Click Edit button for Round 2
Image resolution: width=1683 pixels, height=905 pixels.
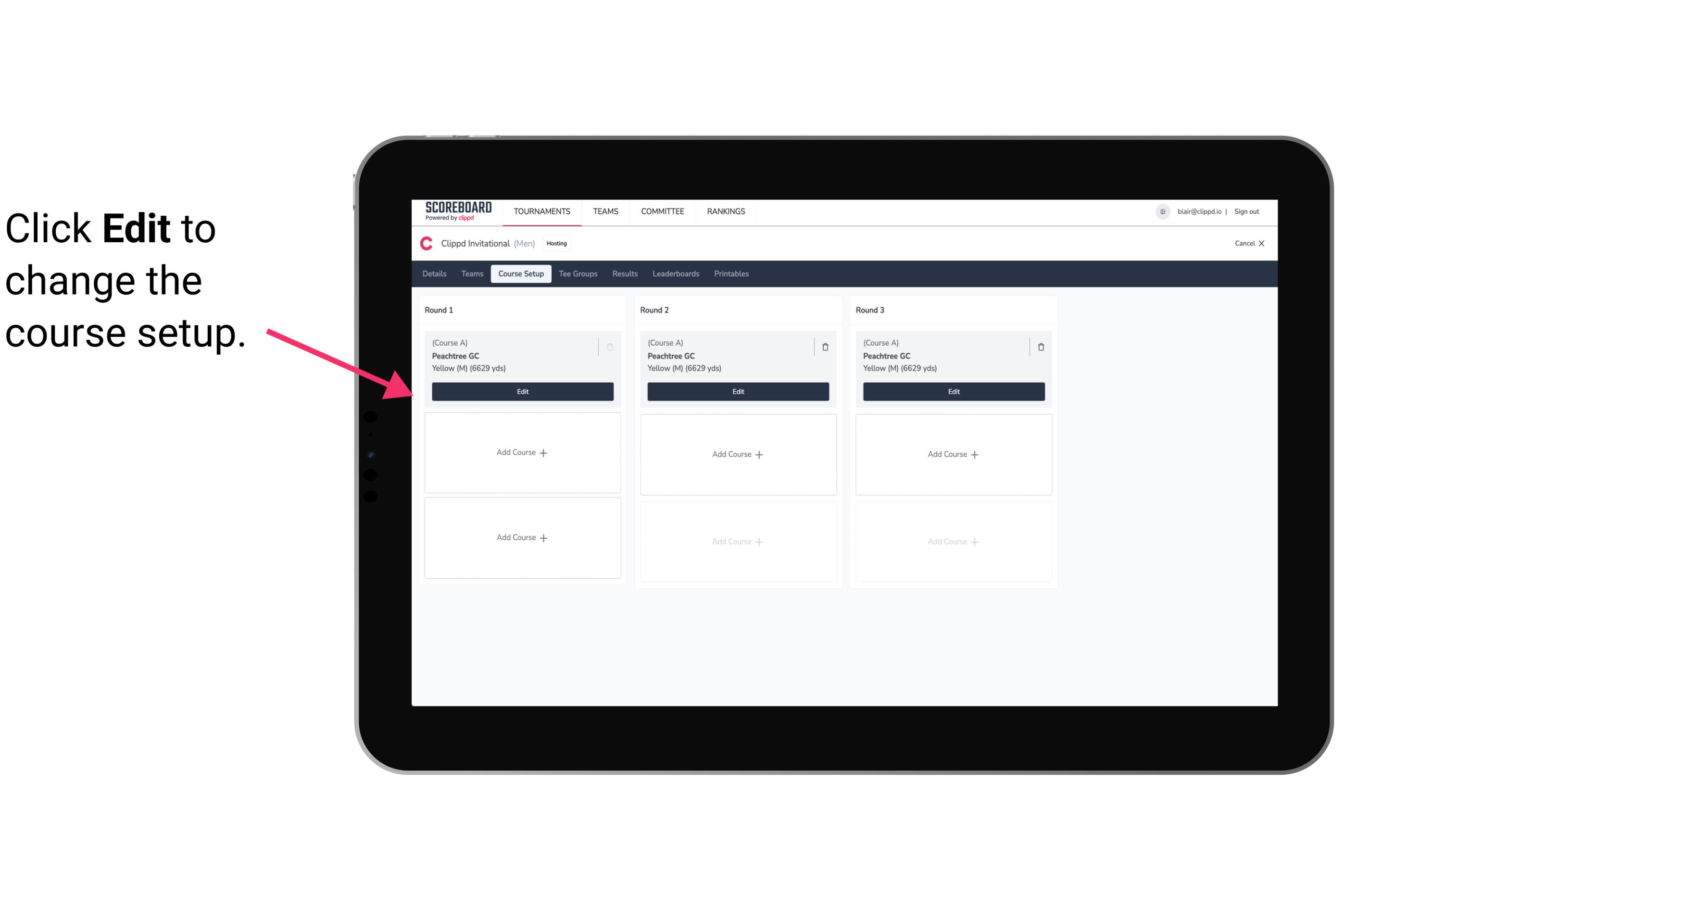click(x=737, y=390)
